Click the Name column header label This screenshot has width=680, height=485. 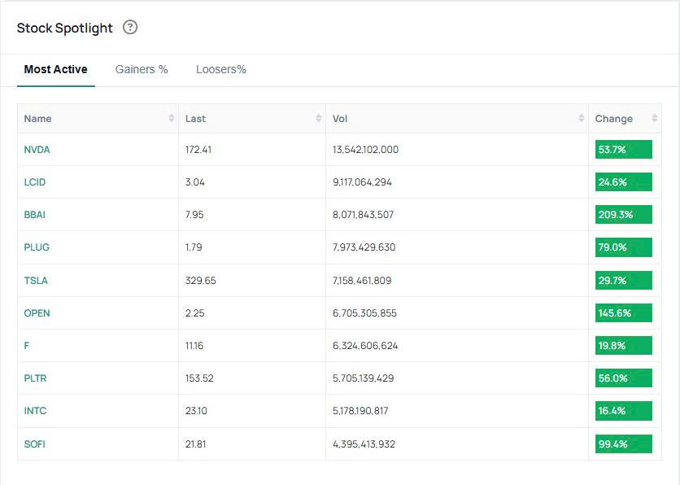coord(37,119)
